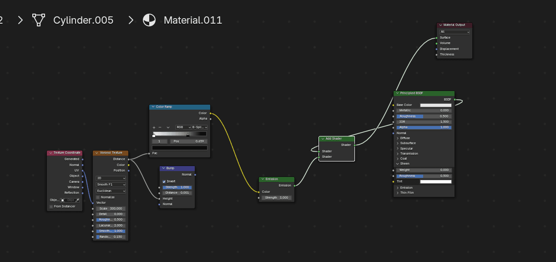
Task: Click the Add Shader node header
Action: pyautogui.click(x=337, y=139)
